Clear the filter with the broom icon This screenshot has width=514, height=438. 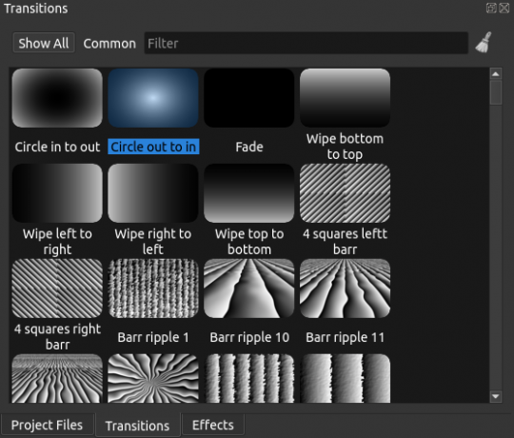coord(484,43)
